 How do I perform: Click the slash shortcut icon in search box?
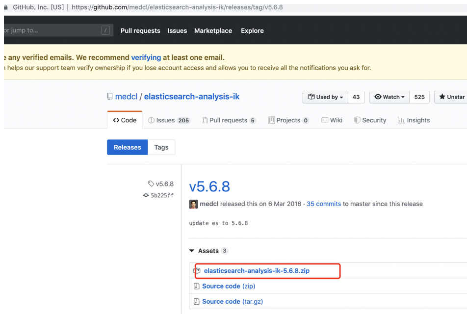(105, 30)
